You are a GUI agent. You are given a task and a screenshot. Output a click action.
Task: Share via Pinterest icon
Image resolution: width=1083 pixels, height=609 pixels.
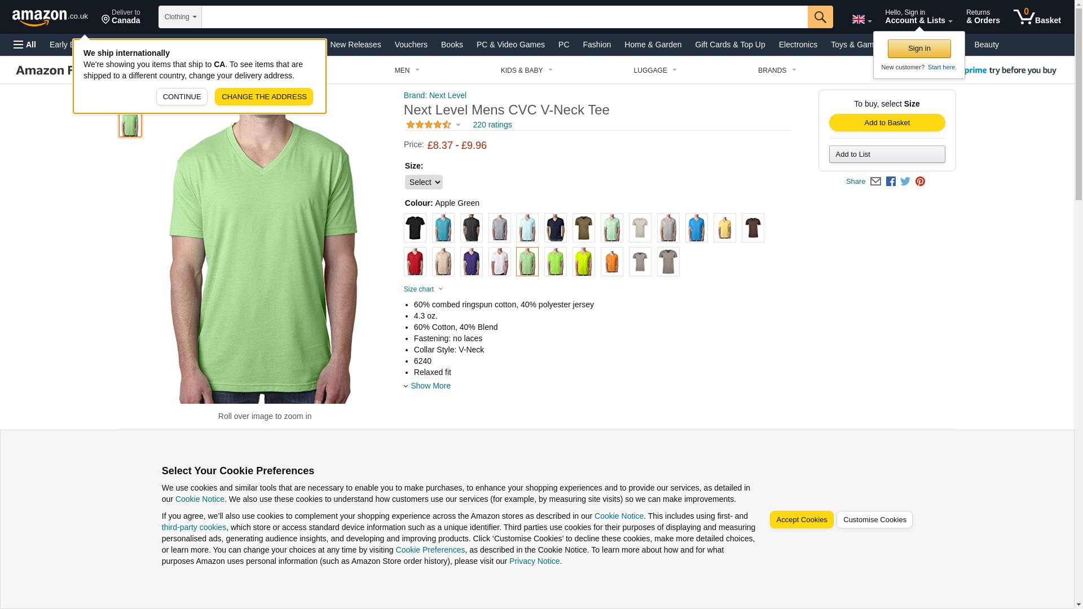click(920, 182)
